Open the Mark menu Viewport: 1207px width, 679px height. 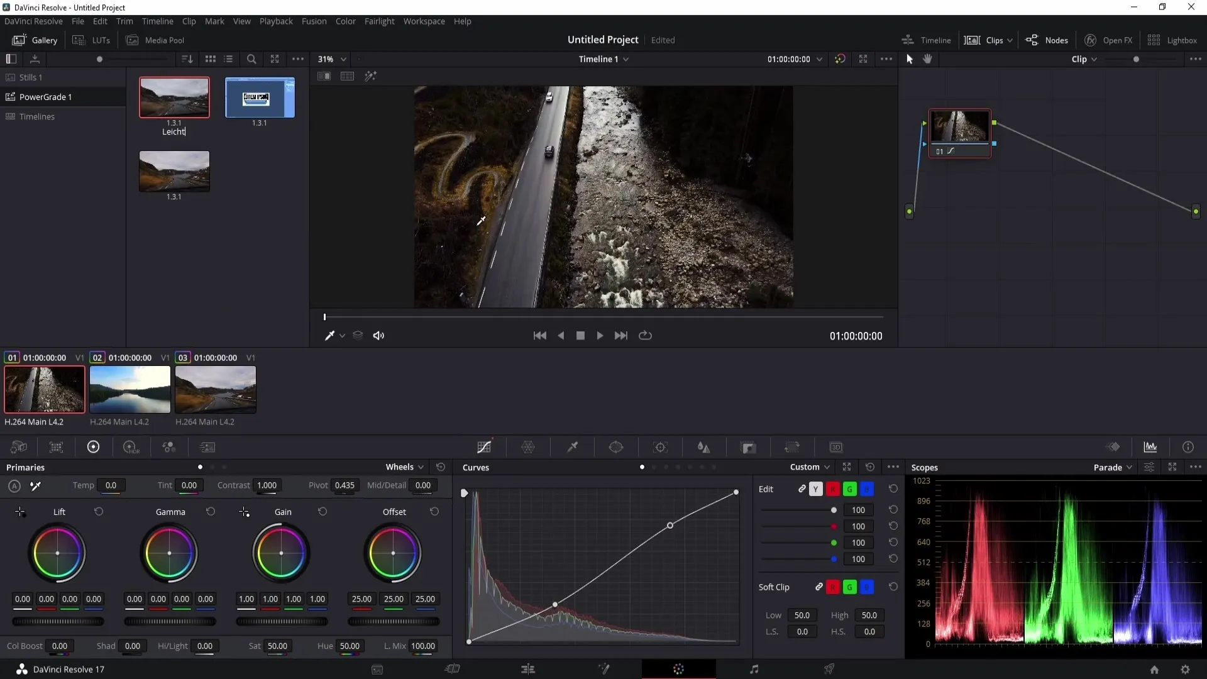(214, 21)
